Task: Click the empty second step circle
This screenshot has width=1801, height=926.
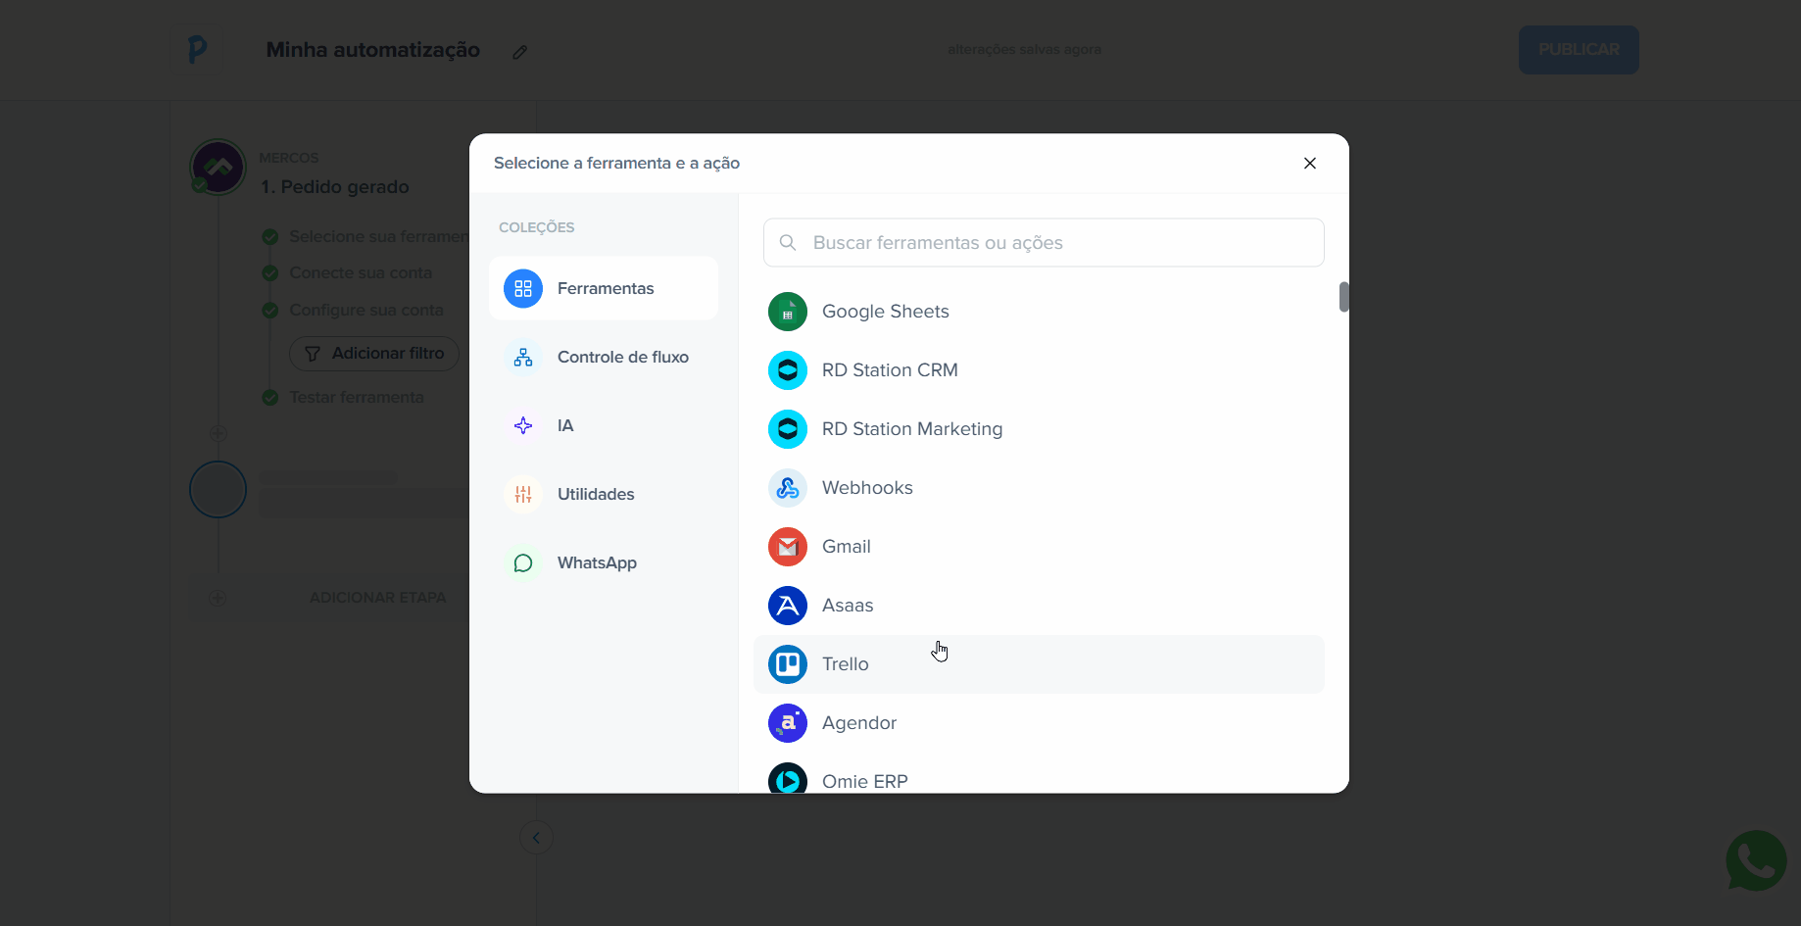Action: (218, 489)
